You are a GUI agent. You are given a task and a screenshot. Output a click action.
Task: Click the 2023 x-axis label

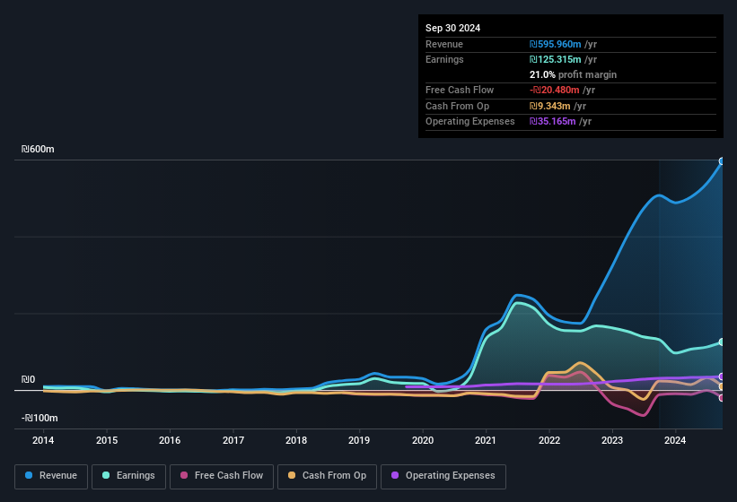click(612, 440)
